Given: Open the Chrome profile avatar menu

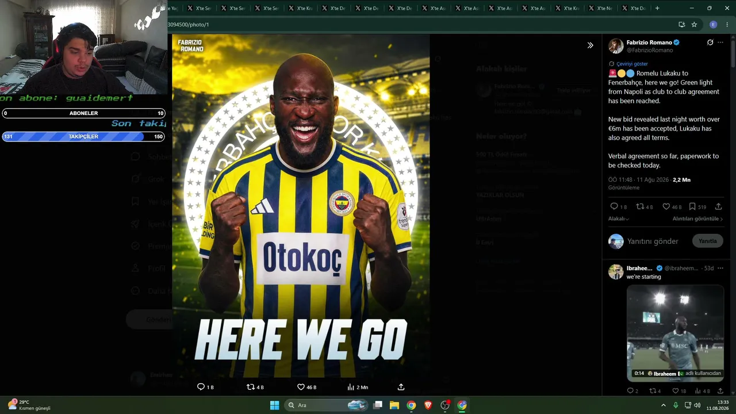Looking at the screenshot, I should pos(713,25).
